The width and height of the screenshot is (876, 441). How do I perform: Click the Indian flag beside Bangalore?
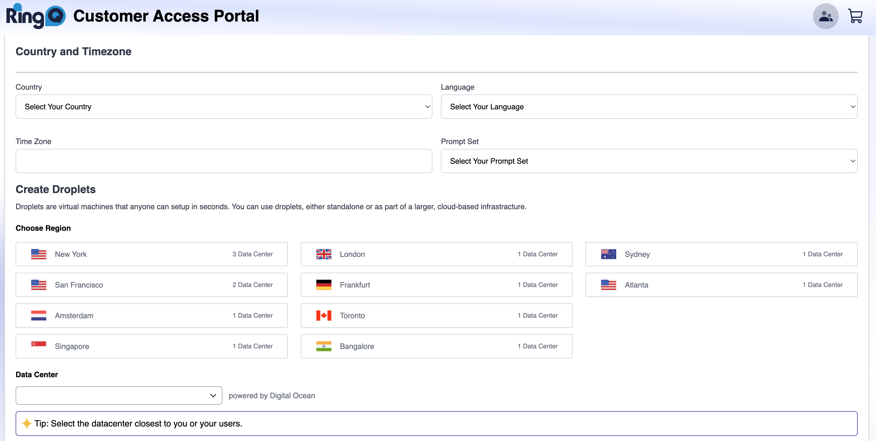323,346
